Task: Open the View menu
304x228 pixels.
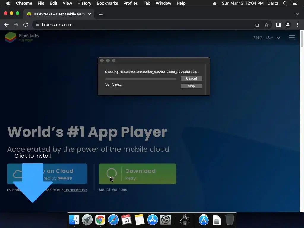Action: click(67, 3)
